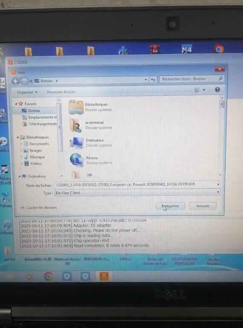Click the Chrome icon in the taskbar
The image size is (243, 328).
[48, 276]
